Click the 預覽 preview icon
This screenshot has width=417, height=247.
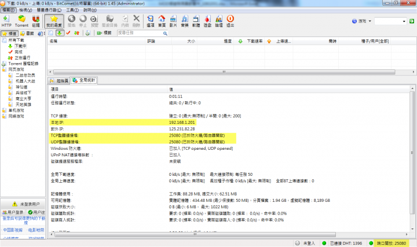[x=94, y=21]
